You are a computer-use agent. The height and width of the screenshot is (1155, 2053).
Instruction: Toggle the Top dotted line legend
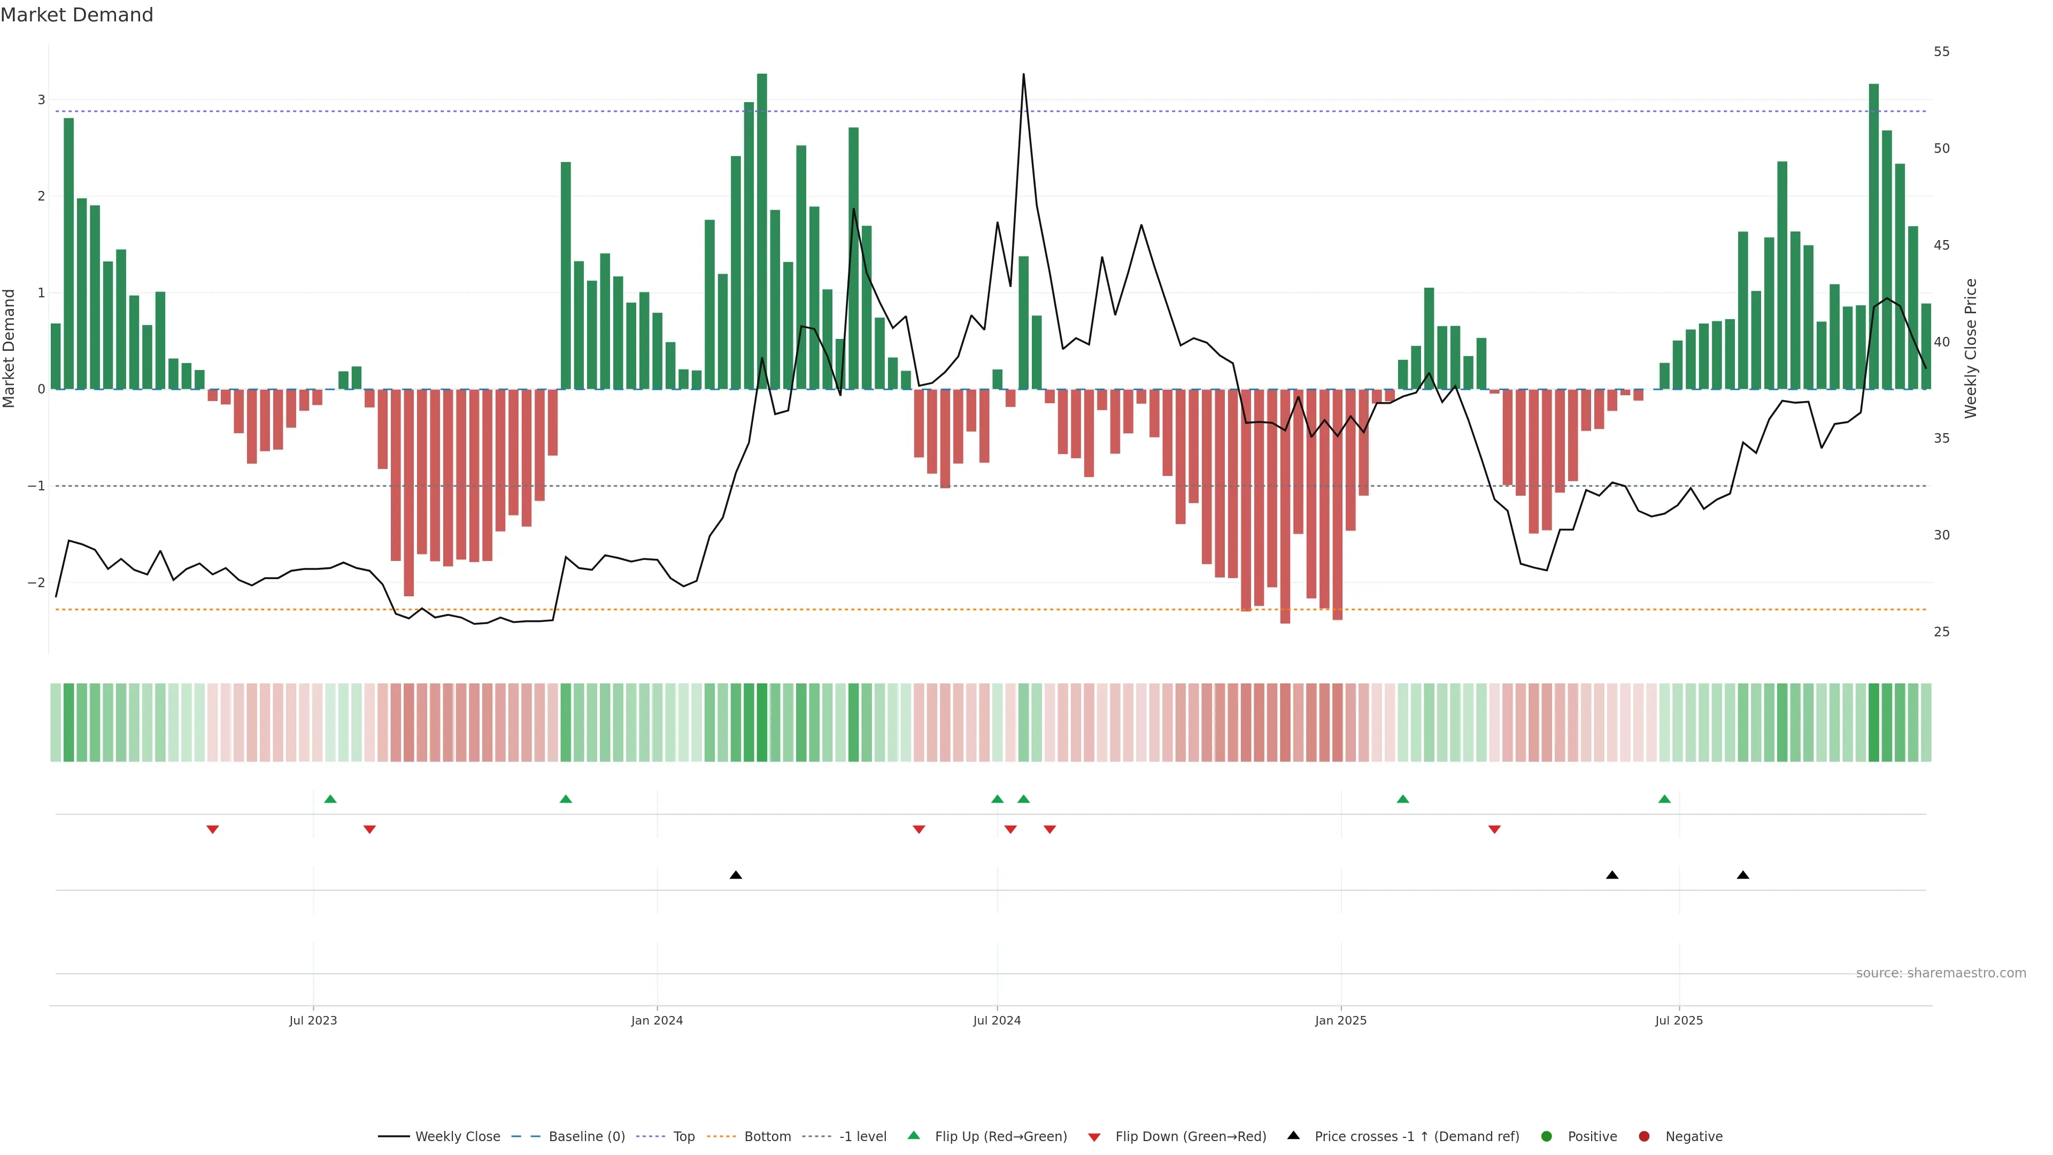(x=683, y=1137)
